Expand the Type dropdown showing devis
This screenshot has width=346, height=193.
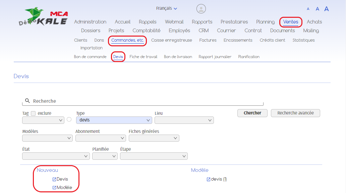pos(114,120)
